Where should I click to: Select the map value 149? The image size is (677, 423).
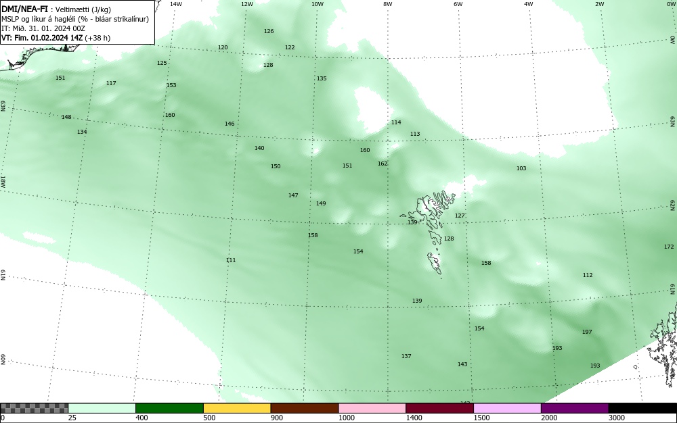321,204
